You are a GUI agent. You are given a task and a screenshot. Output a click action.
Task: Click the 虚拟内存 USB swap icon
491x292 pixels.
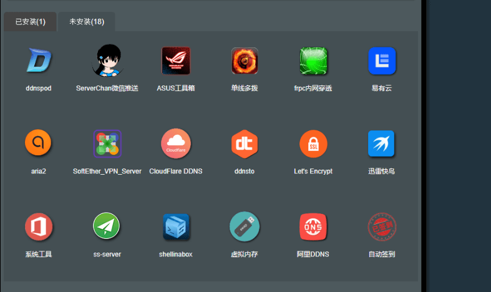[x=244, y=226]
